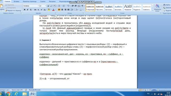Expand the underline style dropdown arrow
Screen dimensions: 171x96
tap(33, 10)
